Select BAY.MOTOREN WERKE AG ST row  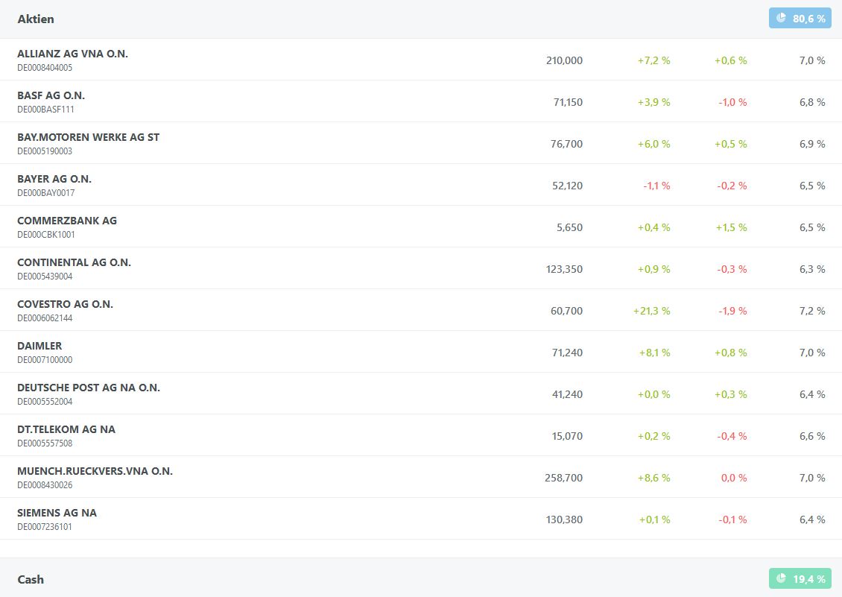click(88, 137)
